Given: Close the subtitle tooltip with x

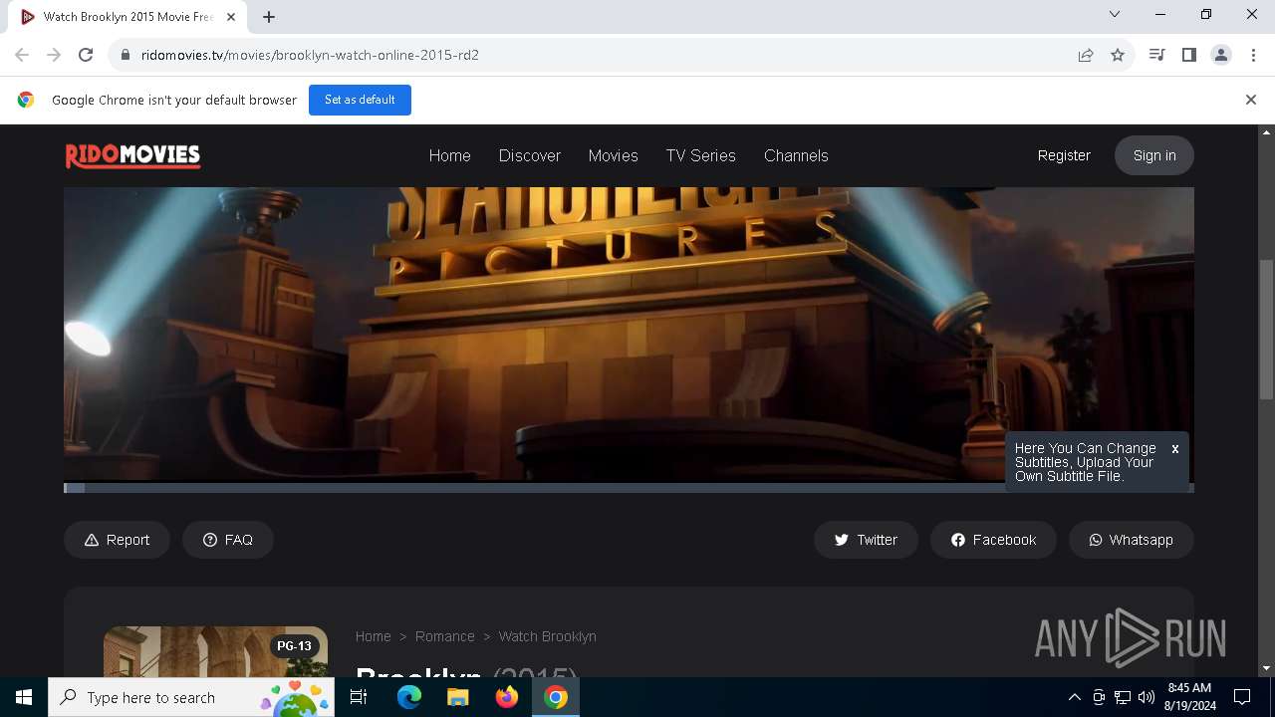Looking at the screenshot, I should click(1175, 449).
